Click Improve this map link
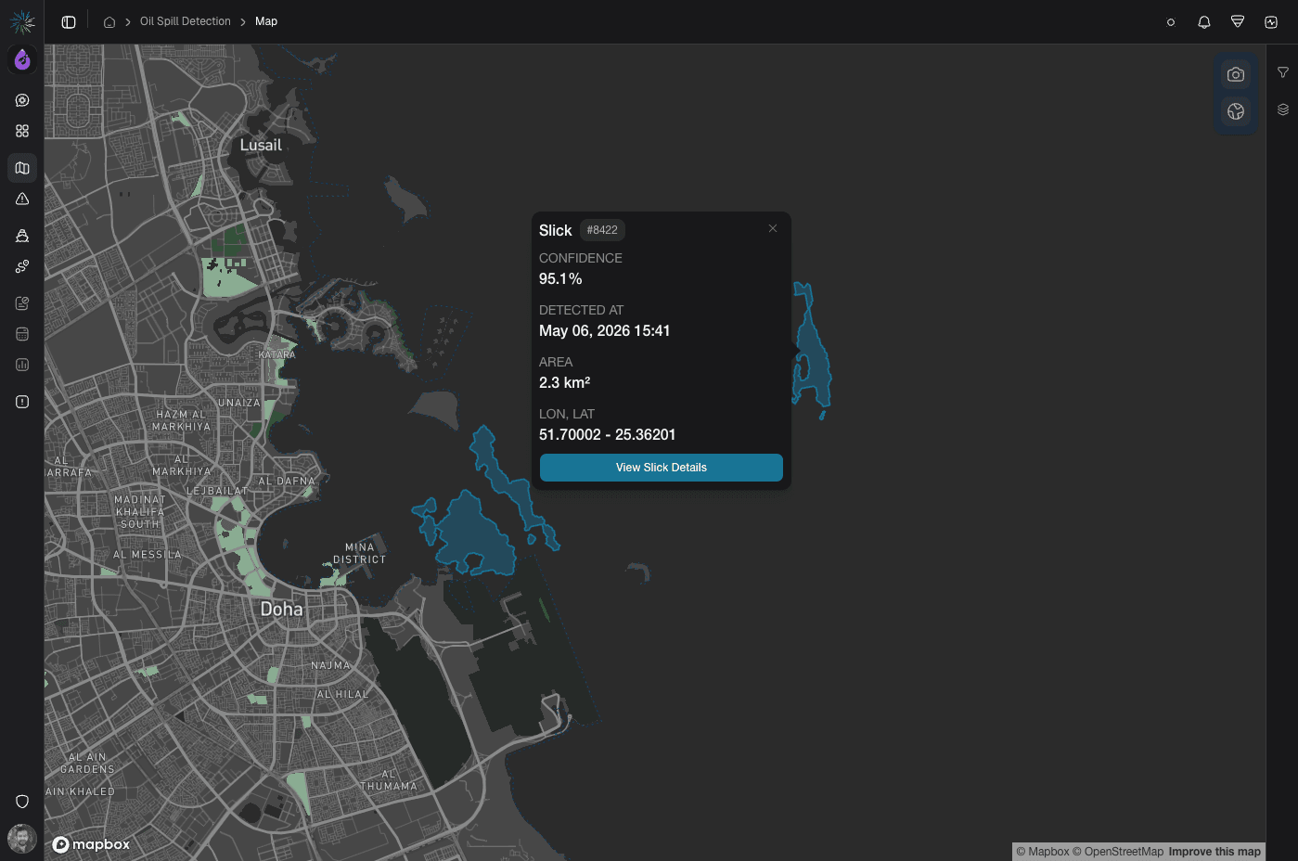This screenshot has width=1298, height=861. pos(1214,852)
